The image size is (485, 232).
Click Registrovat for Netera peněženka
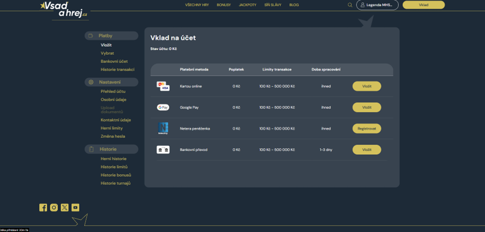[367, 129]
